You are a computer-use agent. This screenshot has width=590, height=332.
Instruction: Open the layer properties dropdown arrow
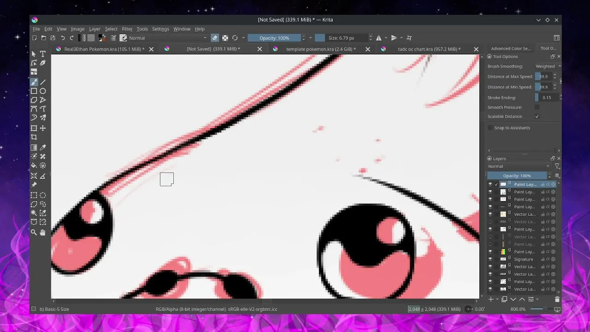coord(537,299)
